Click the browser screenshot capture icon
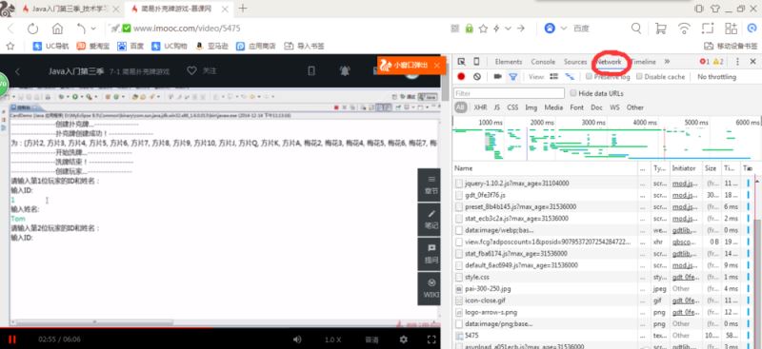The image size is (762, 349). click(x=707, y=29)
